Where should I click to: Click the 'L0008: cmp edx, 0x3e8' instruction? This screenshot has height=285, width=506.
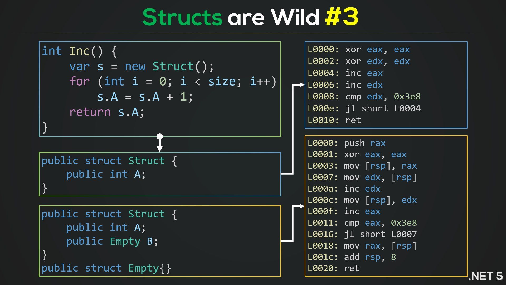pyautogui.click(x=364, y=97)
